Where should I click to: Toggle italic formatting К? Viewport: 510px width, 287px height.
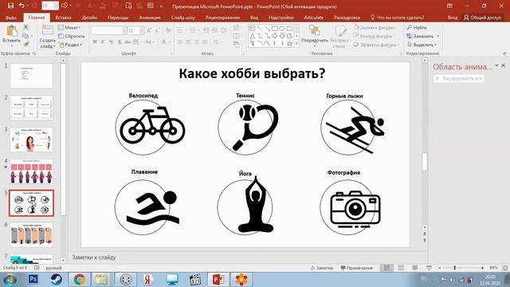pyautogui.click(x=103, y=41)
